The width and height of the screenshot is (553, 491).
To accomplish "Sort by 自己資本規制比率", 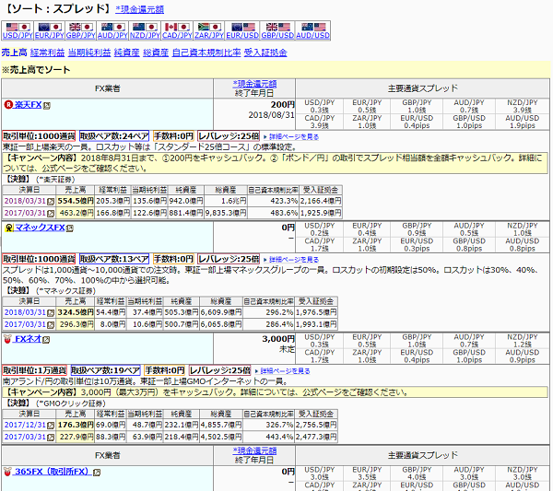I will coord(206,53).
